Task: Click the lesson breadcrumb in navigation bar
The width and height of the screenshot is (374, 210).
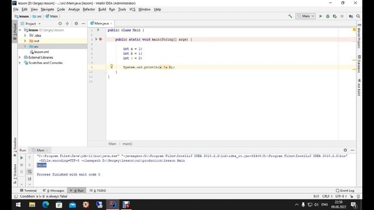Action: (x=22, y=16)
